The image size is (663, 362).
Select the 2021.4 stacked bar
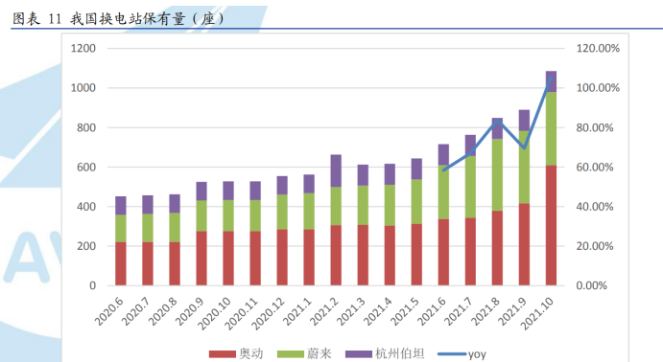[x=390, y=225]
